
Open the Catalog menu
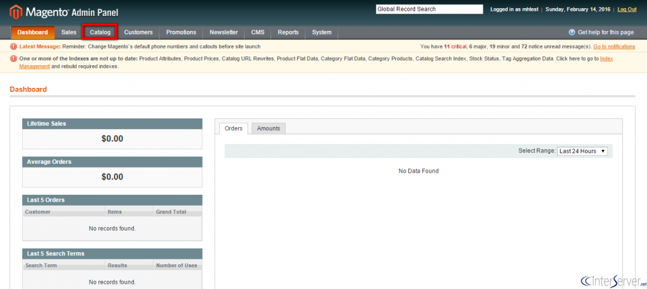tap(100, 32)
